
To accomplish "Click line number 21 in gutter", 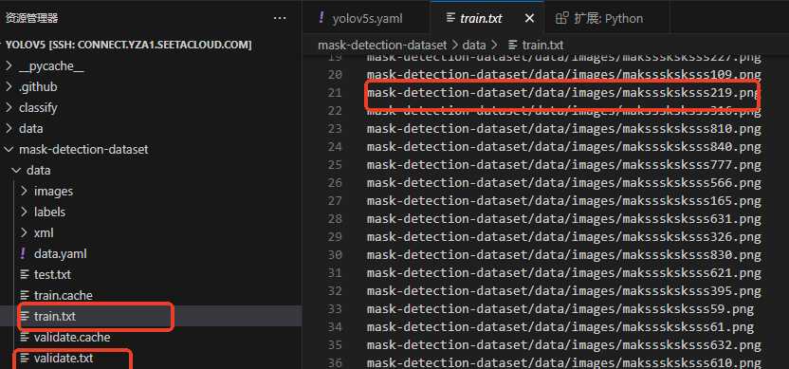I will point(335,93).
